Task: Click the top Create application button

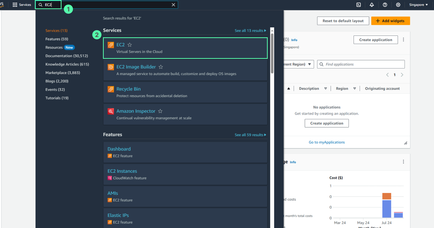Action: click(376, 40)
